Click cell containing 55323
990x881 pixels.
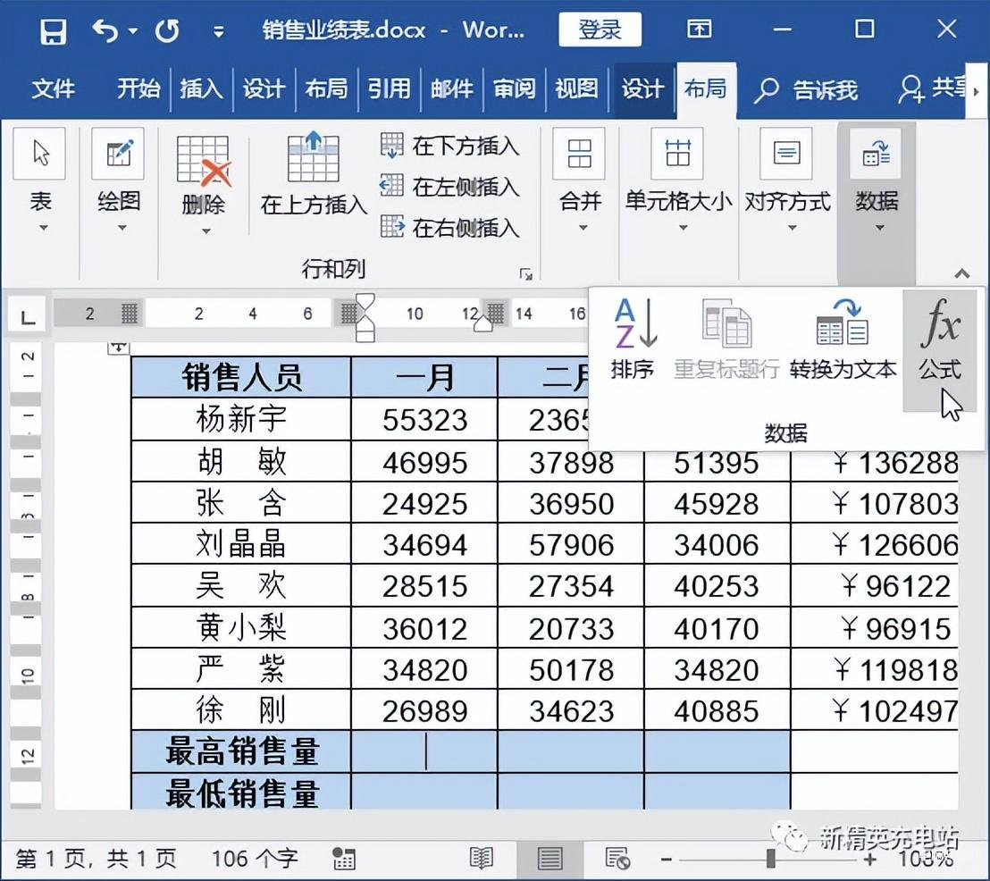pyautogui.click(x=424, y=419)
